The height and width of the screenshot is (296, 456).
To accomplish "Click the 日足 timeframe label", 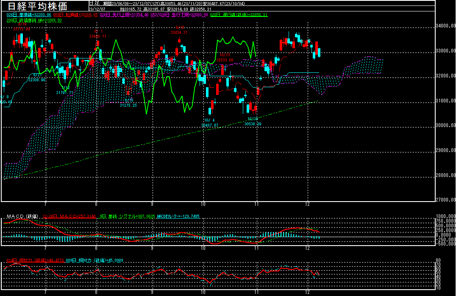I will (94, 3).
